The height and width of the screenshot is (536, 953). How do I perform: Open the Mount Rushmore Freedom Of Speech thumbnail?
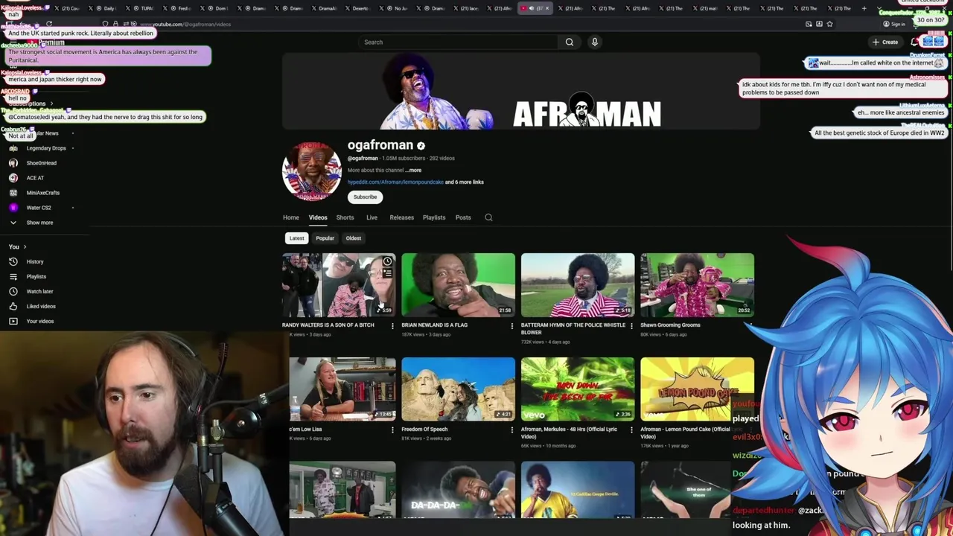coord(458,389)
